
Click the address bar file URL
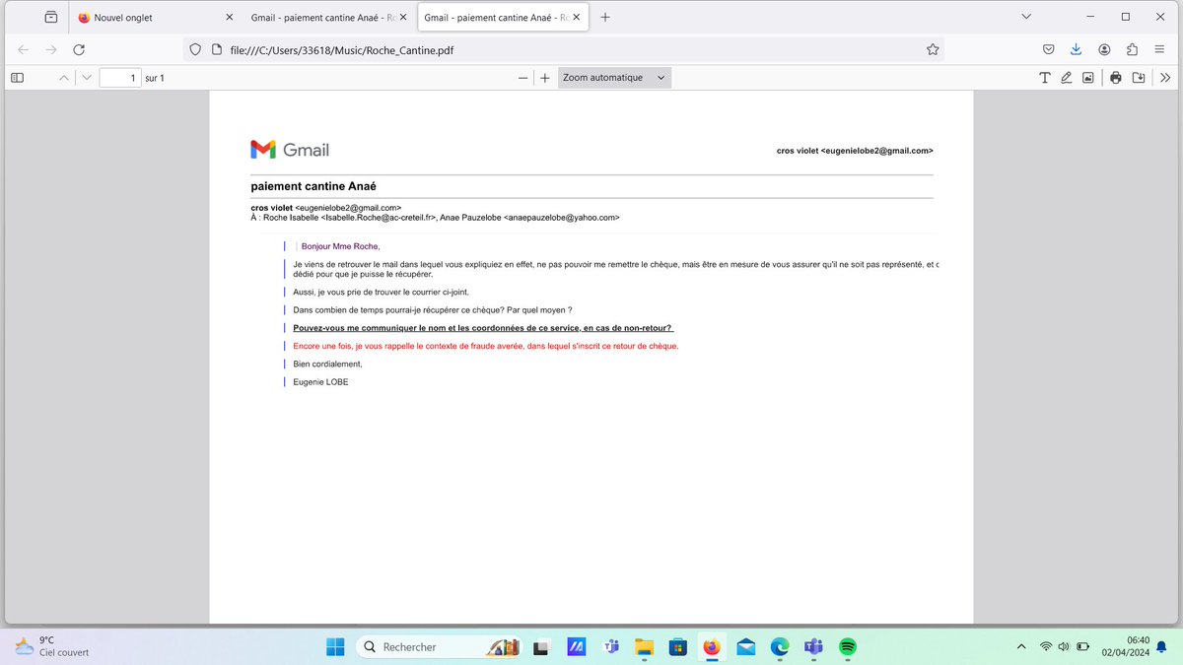pyautogui.click(x=341, y=49)
